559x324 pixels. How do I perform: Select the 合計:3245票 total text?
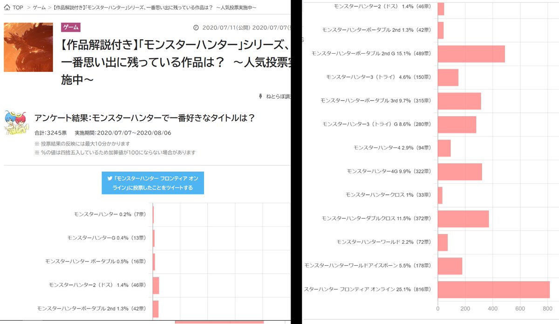(x=51, y=133)
